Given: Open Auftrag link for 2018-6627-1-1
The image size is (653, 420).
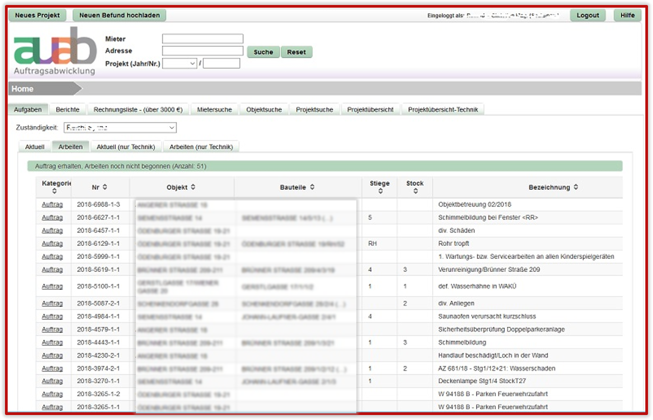Looking at the screenshot, I should [52, 218].
